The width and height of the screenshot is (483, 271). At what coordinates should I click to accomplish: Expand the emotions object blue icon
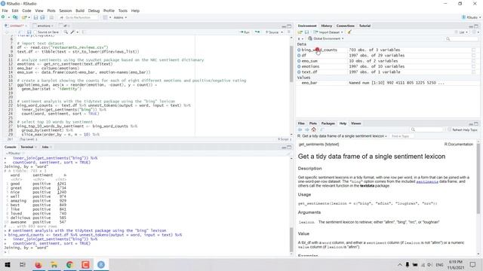tap(299, 66)
